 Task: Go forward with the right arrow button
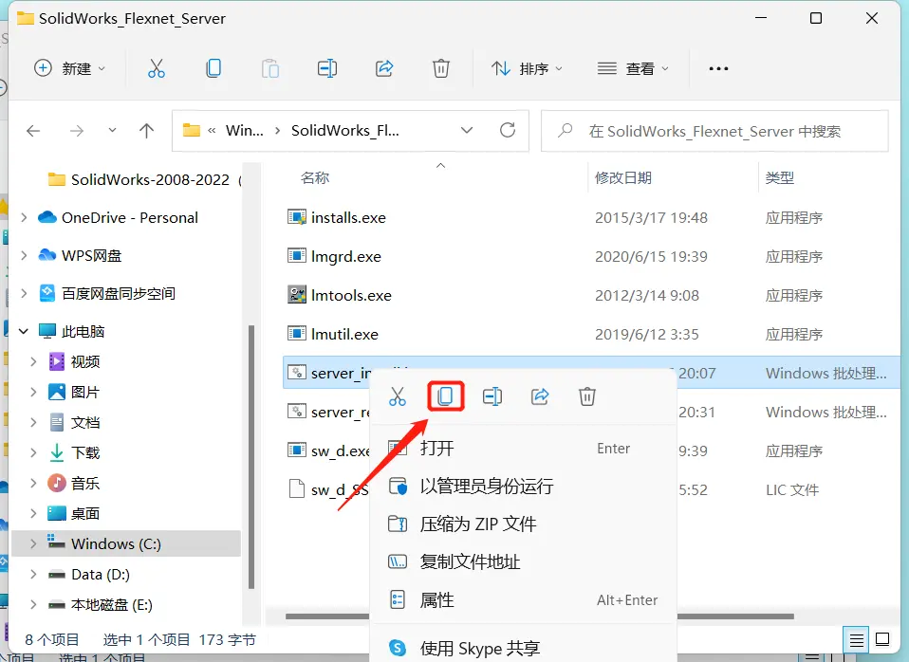coord(77,131)
